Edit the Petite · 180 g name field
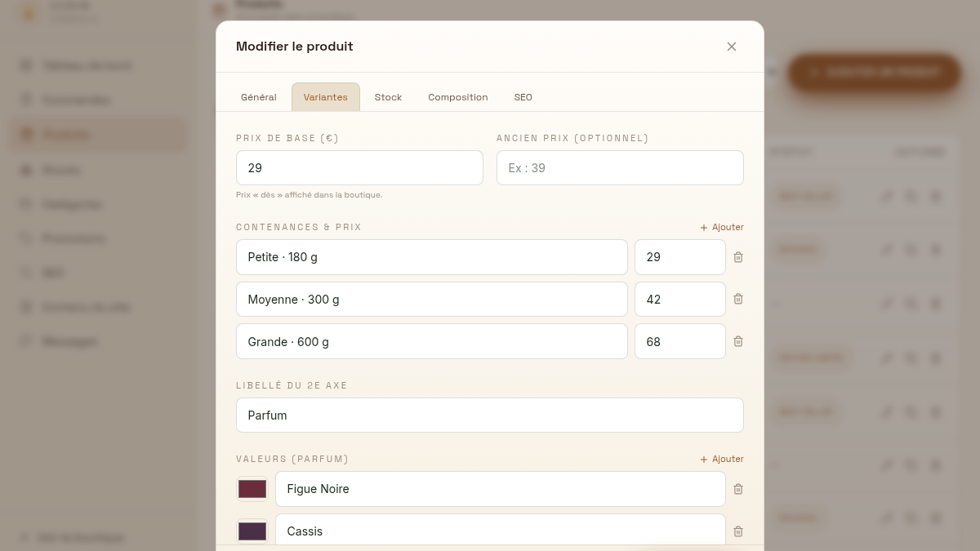 tap(432, 257)
